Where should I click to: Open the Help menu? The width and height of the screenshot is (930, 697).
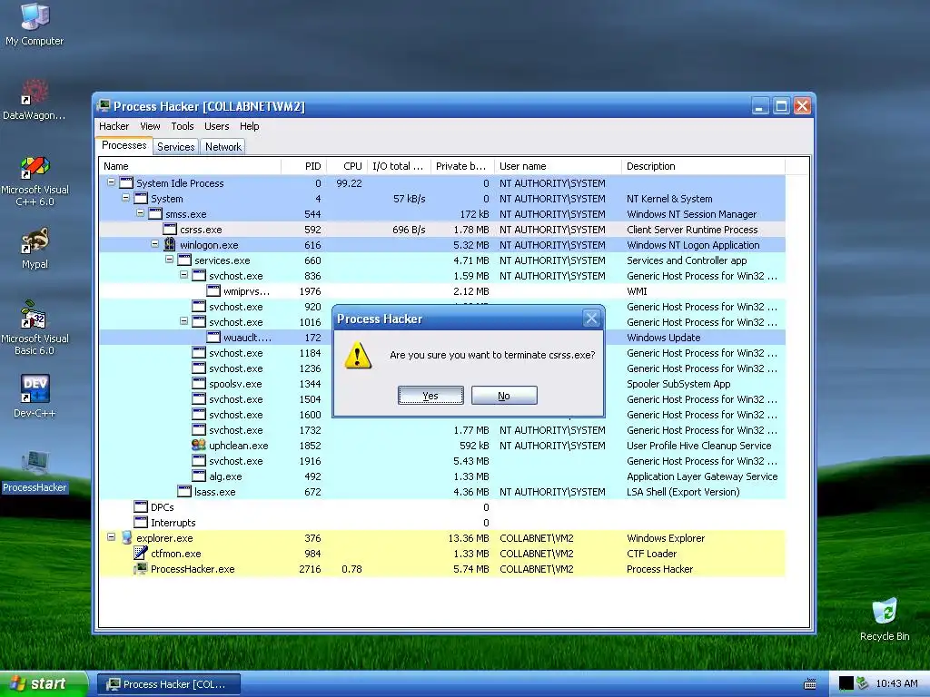[249, 126]
